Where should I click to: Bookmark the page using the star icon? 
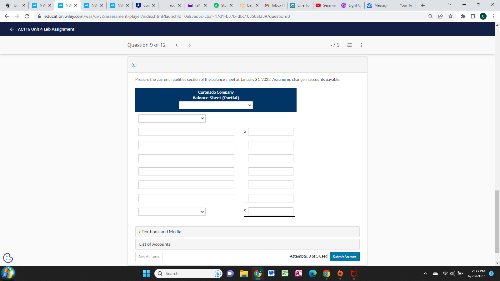[451, 16]
